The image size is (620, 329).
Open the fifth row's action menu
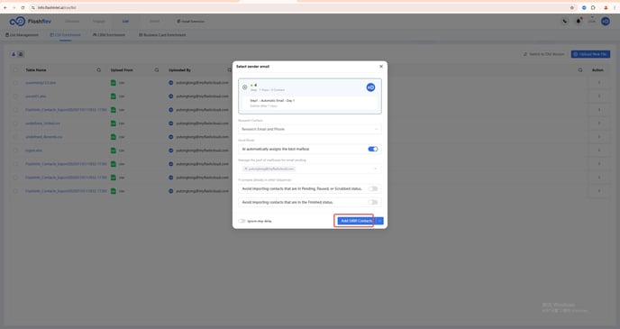599,137
